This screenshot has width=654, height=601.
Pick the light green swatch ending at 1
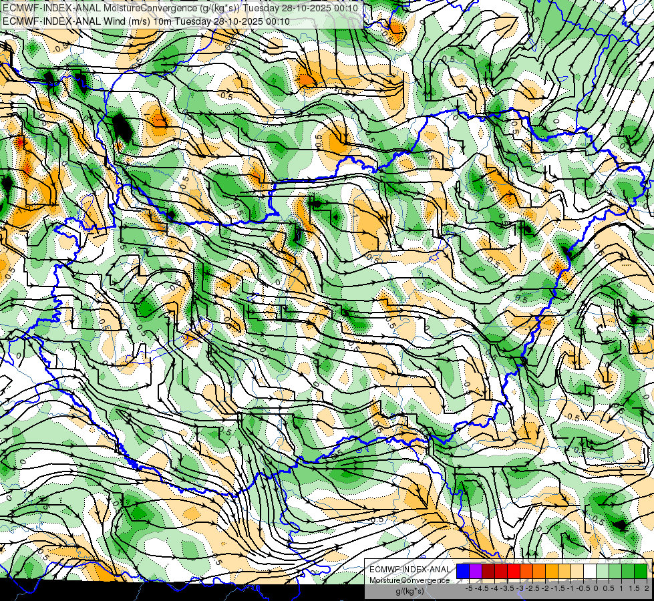click(615, 572)
